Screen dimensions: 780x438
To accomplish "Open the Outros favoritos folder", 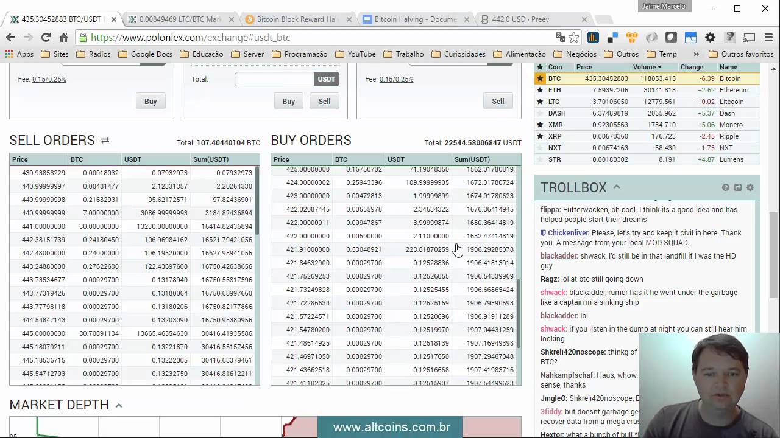I will [740, 54].
